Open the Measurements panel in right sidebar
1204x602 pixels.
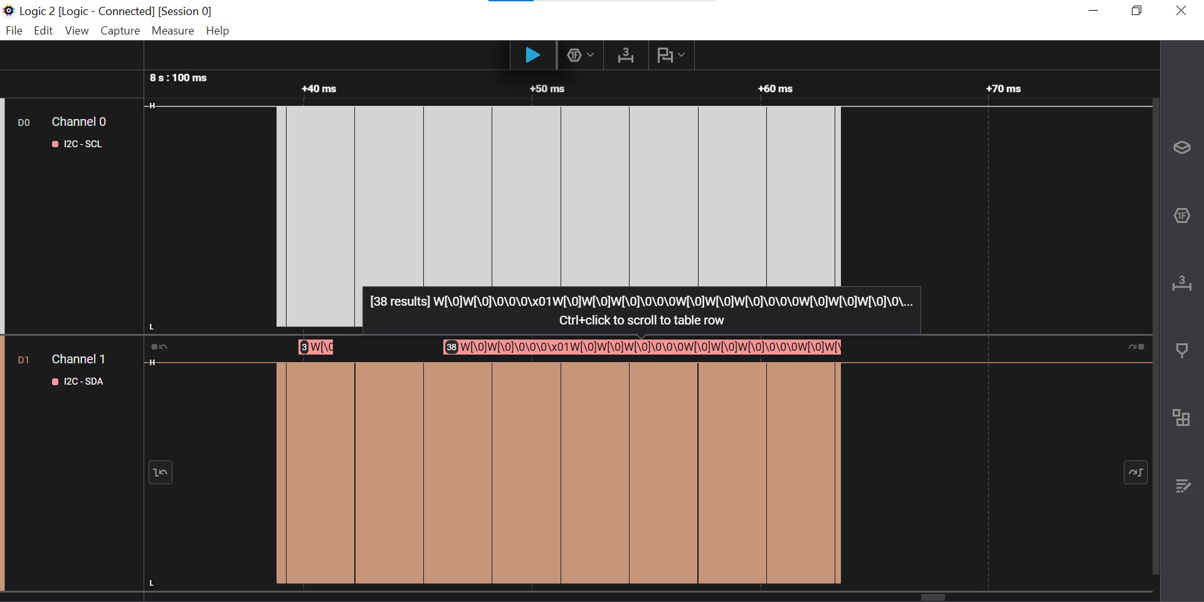[x=1181, y=283]
